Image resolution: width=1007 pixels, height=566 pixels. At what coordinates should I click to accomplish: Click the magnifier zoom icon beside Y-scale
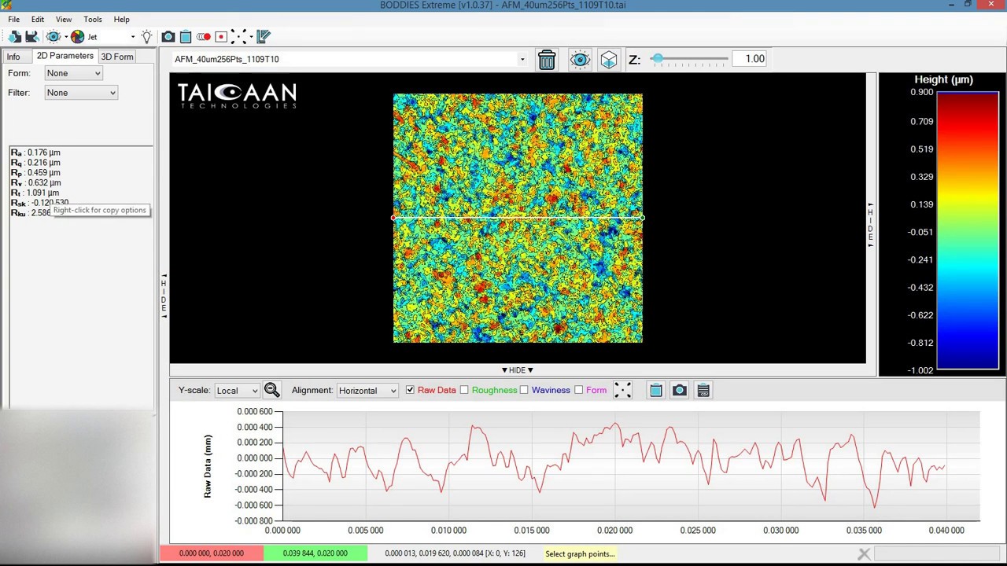[271, 390]
